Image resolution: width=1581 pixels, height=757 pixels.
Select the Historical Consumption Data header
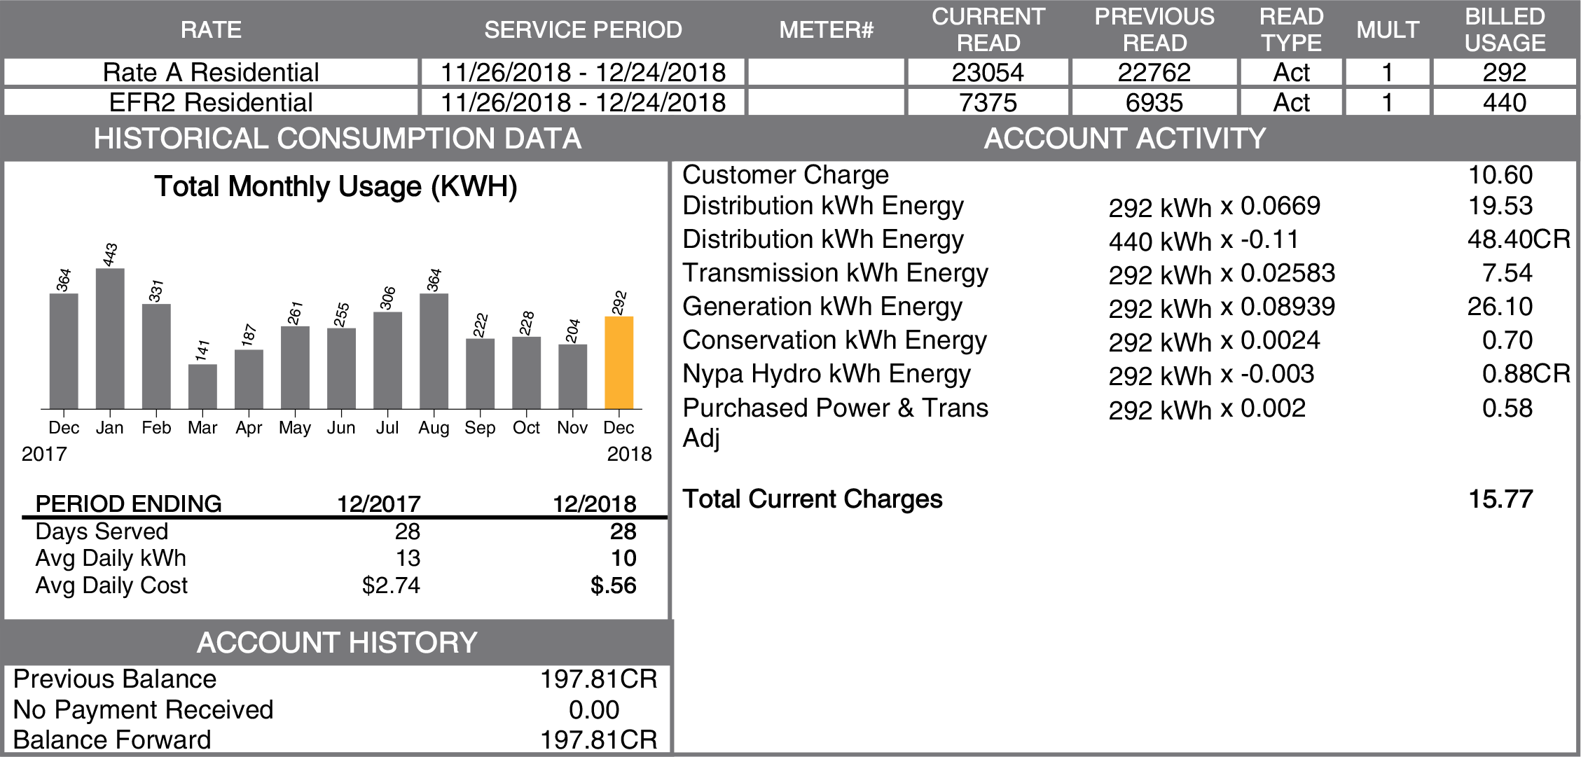[x=337, y=139]
